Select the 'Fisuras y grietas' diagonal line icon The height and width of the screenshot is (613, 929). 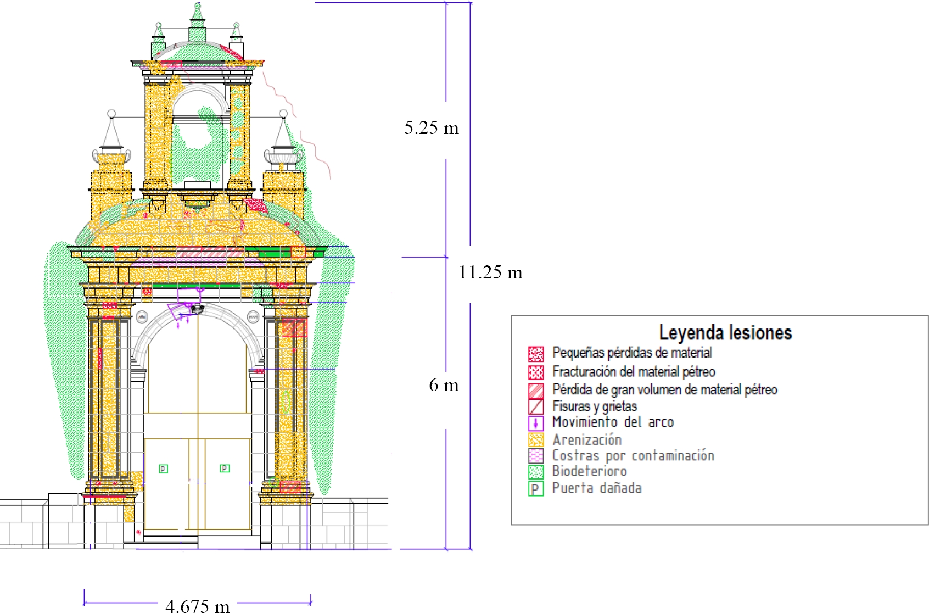[x=536, y=407]
